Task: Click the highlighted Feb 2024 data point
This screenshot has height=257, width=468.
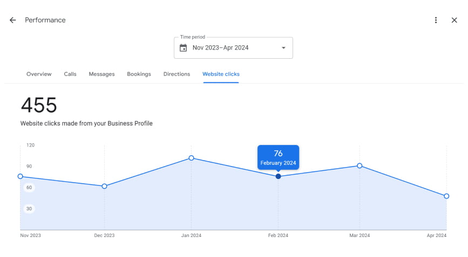Action: [278, 176]
